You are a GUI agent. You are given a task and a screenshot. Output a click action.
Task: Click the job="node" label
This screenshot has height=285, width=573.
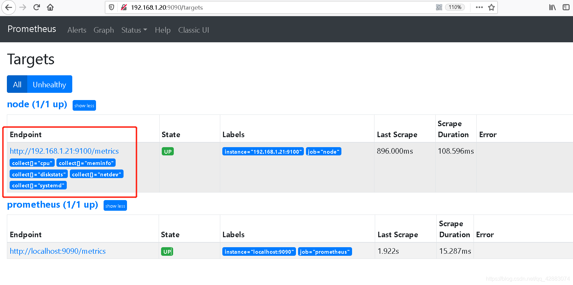(x=323, y=152)
